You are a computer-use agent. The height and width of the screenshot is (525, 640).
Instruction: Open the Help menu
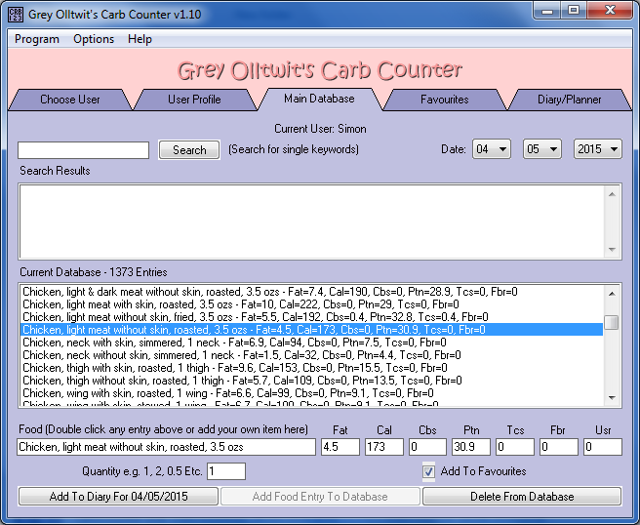click(140, 39)
